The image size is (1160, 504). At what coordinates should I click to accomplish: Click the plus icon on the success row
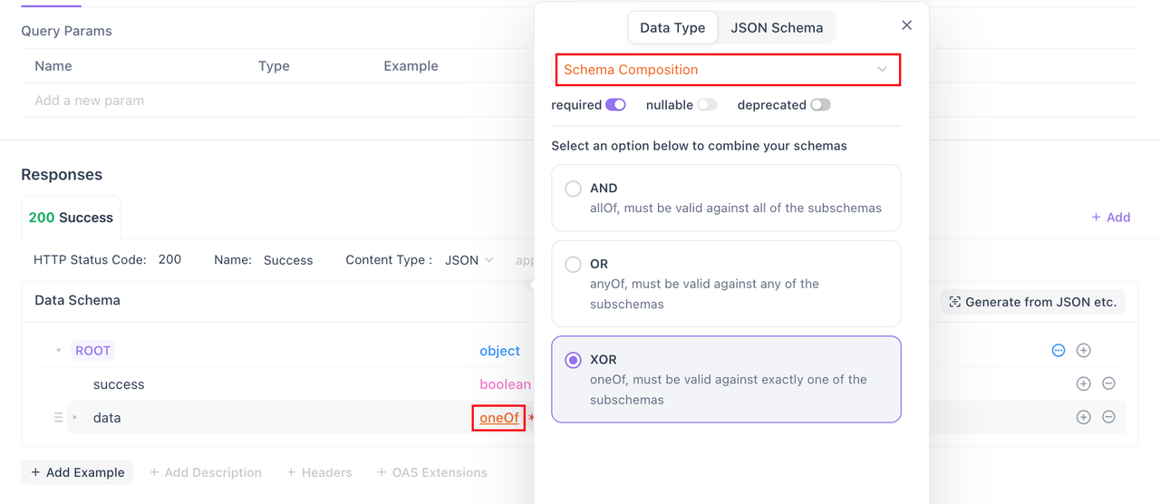1083,383
